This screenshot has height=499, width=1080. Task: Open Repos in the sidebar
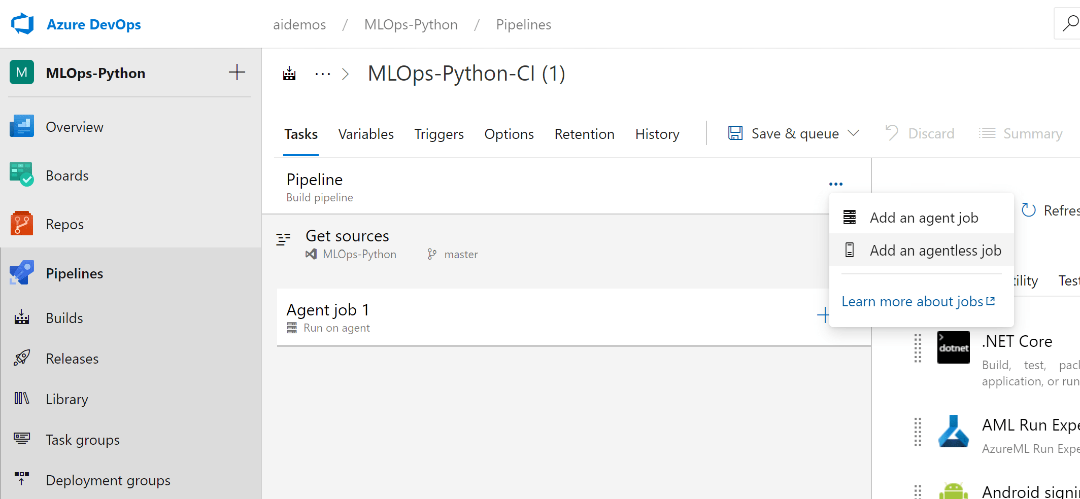pos(64,224)
